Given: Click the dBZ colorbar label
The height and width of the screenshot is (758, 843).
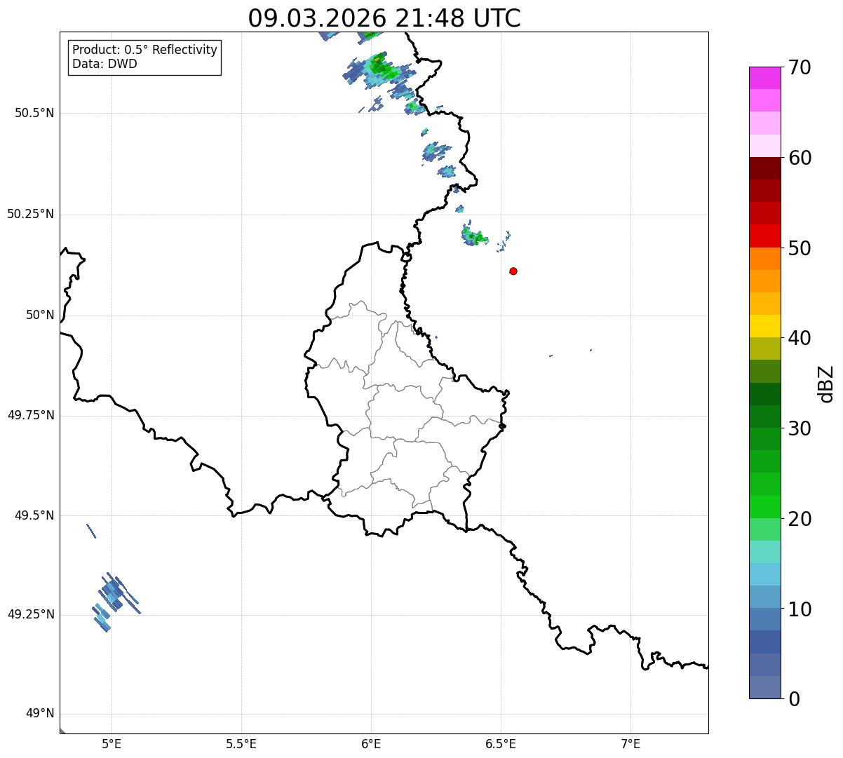Looking at the screenshot, I should coord(827,384).
